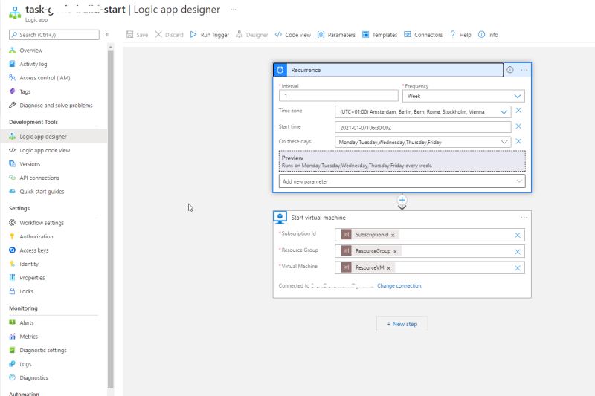
Task: Click the header ellipsis next to title
Action: 234,9
